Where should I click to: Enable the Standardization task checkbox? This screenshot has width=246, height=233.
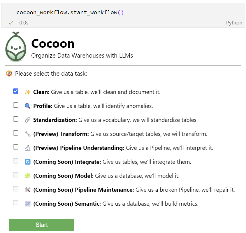pyautogui.click(x=16, y=119)
